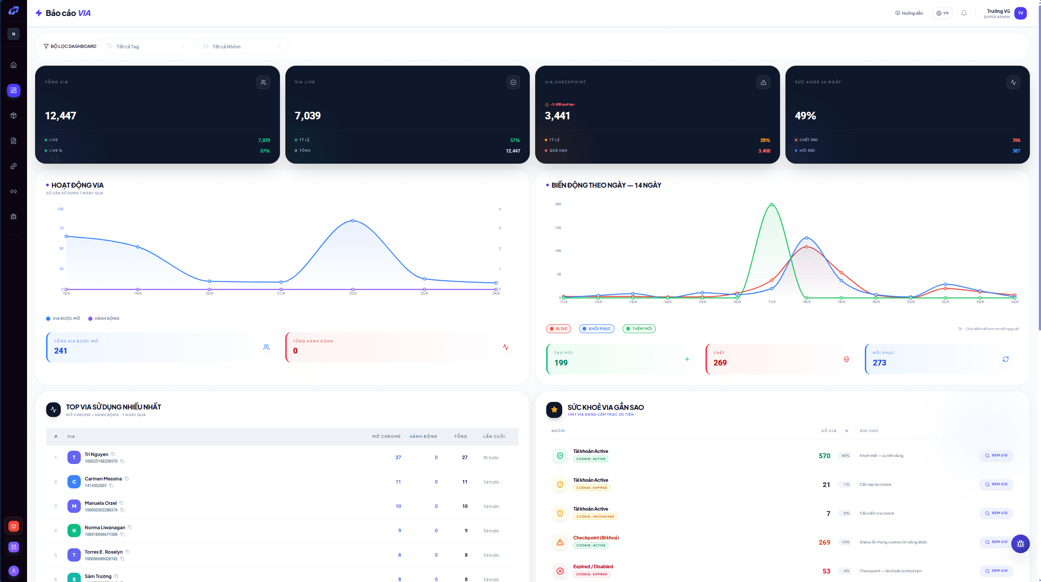Viewport: 1041px width, 582px height.
Task: View UIDs for the Cookie: Expired active accounts
Action: point(996,484)
